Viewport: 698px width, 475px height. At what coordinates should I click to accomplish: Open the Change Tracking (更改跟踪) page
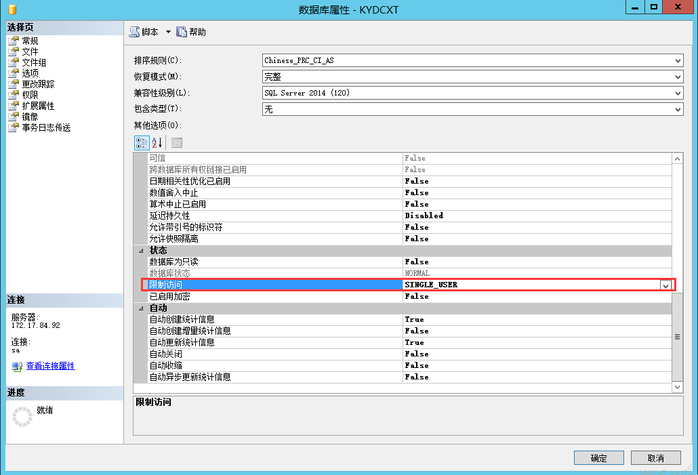pyautogui.click(x=38, y=84)
